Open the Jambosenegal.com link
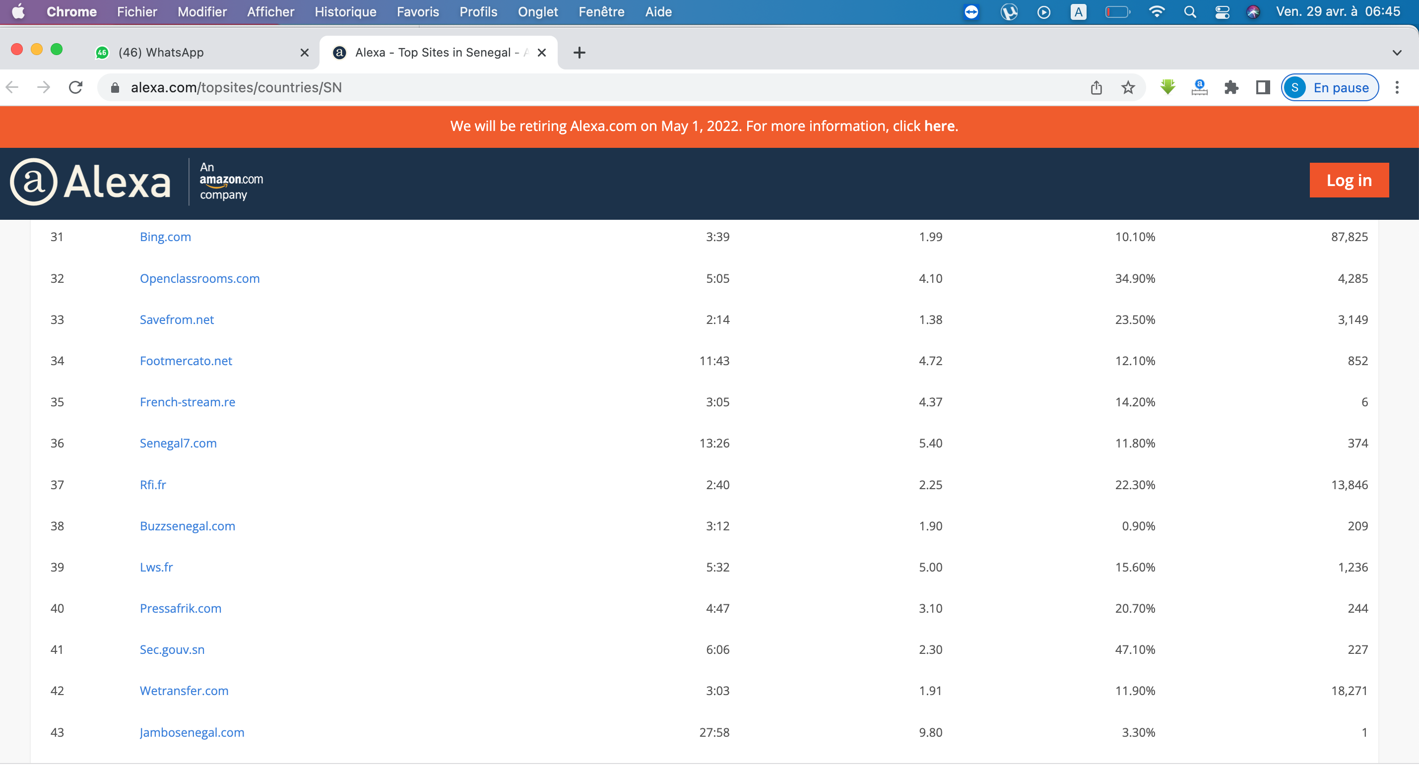 tap(192, 732)
